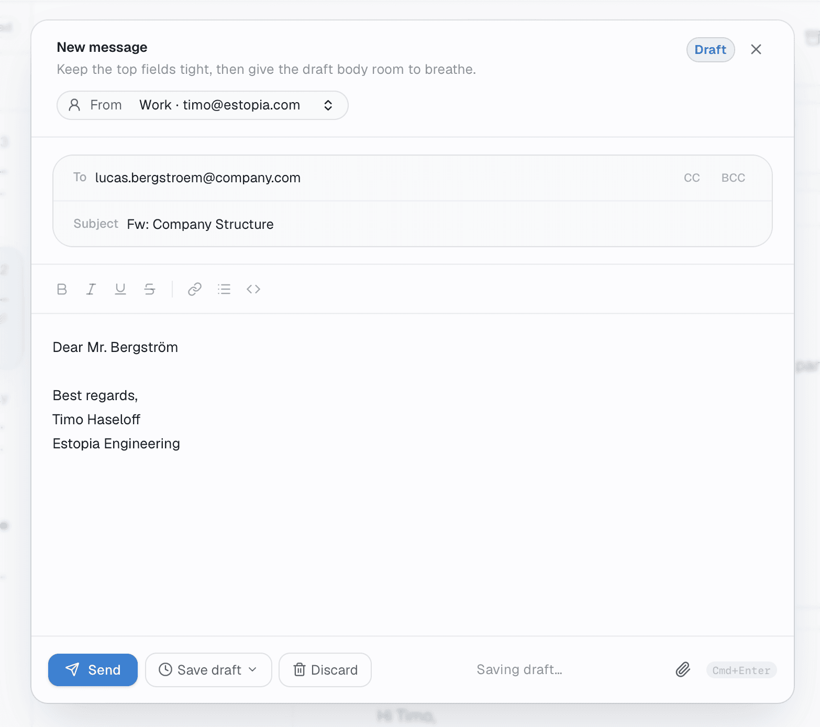Add BCC recipients
820x727 pixels.
tap(733, 178)
